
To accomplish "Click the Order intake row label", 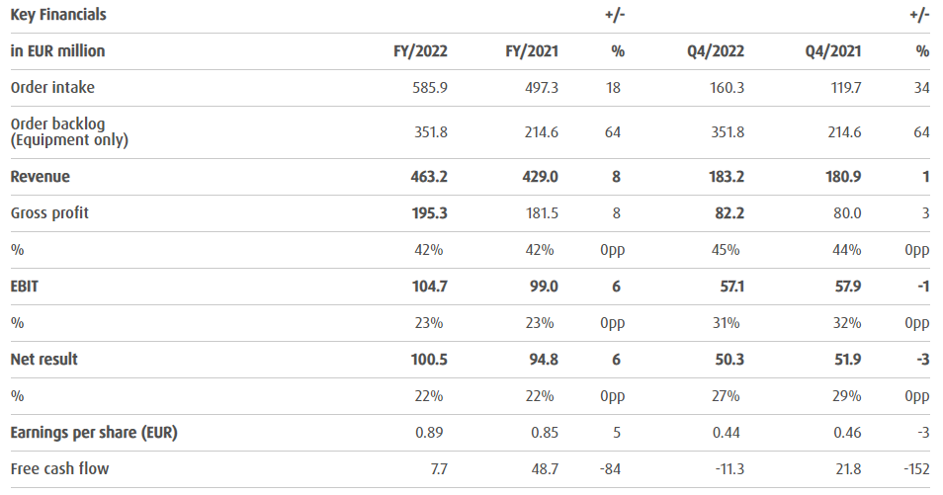I will pyautogui.click(x=52, y=88).
